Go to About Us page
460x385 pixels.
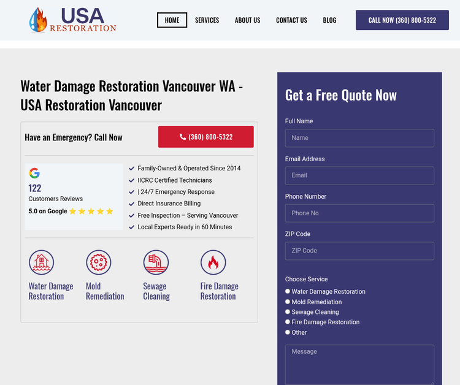[x=248, y=20]
